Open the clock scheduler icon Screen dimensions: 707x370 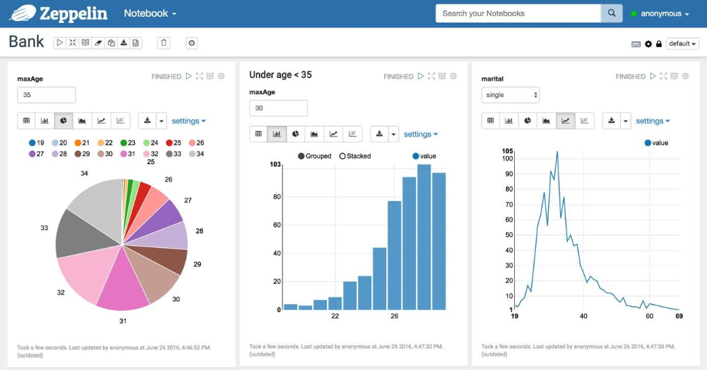(191, 43)
